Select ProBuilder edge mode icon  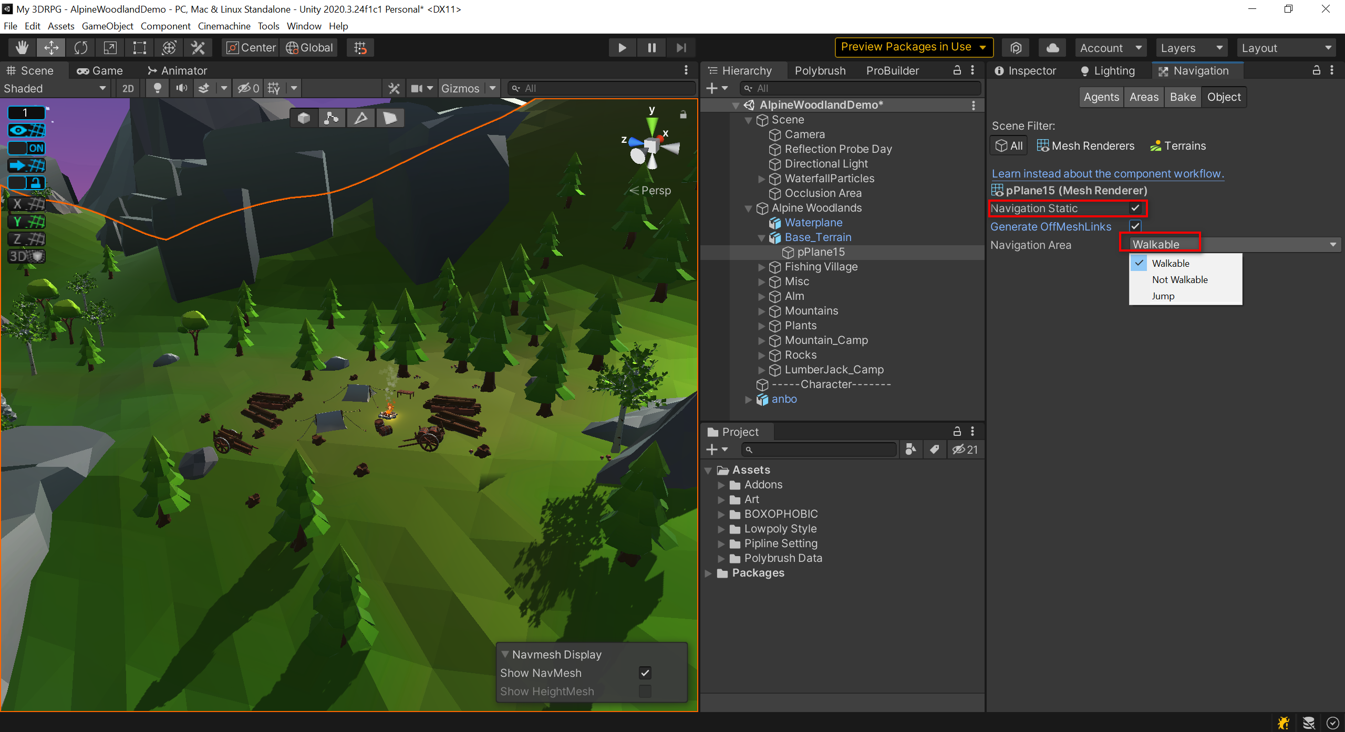coord(360,118)
